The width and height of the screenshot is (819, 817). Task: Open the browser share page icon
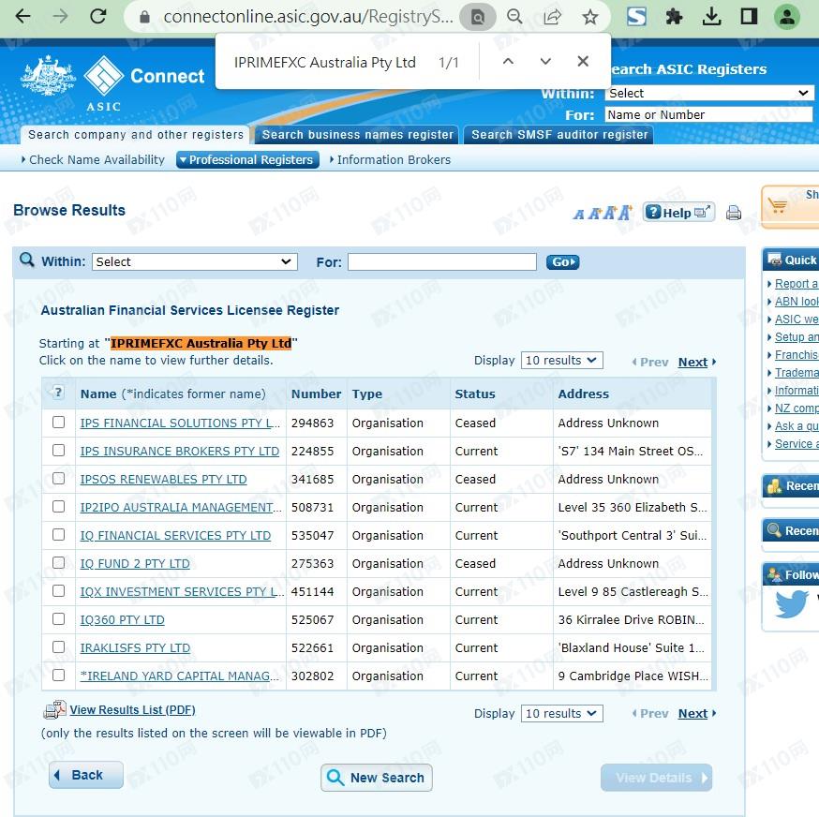click(x=552, y=17)
